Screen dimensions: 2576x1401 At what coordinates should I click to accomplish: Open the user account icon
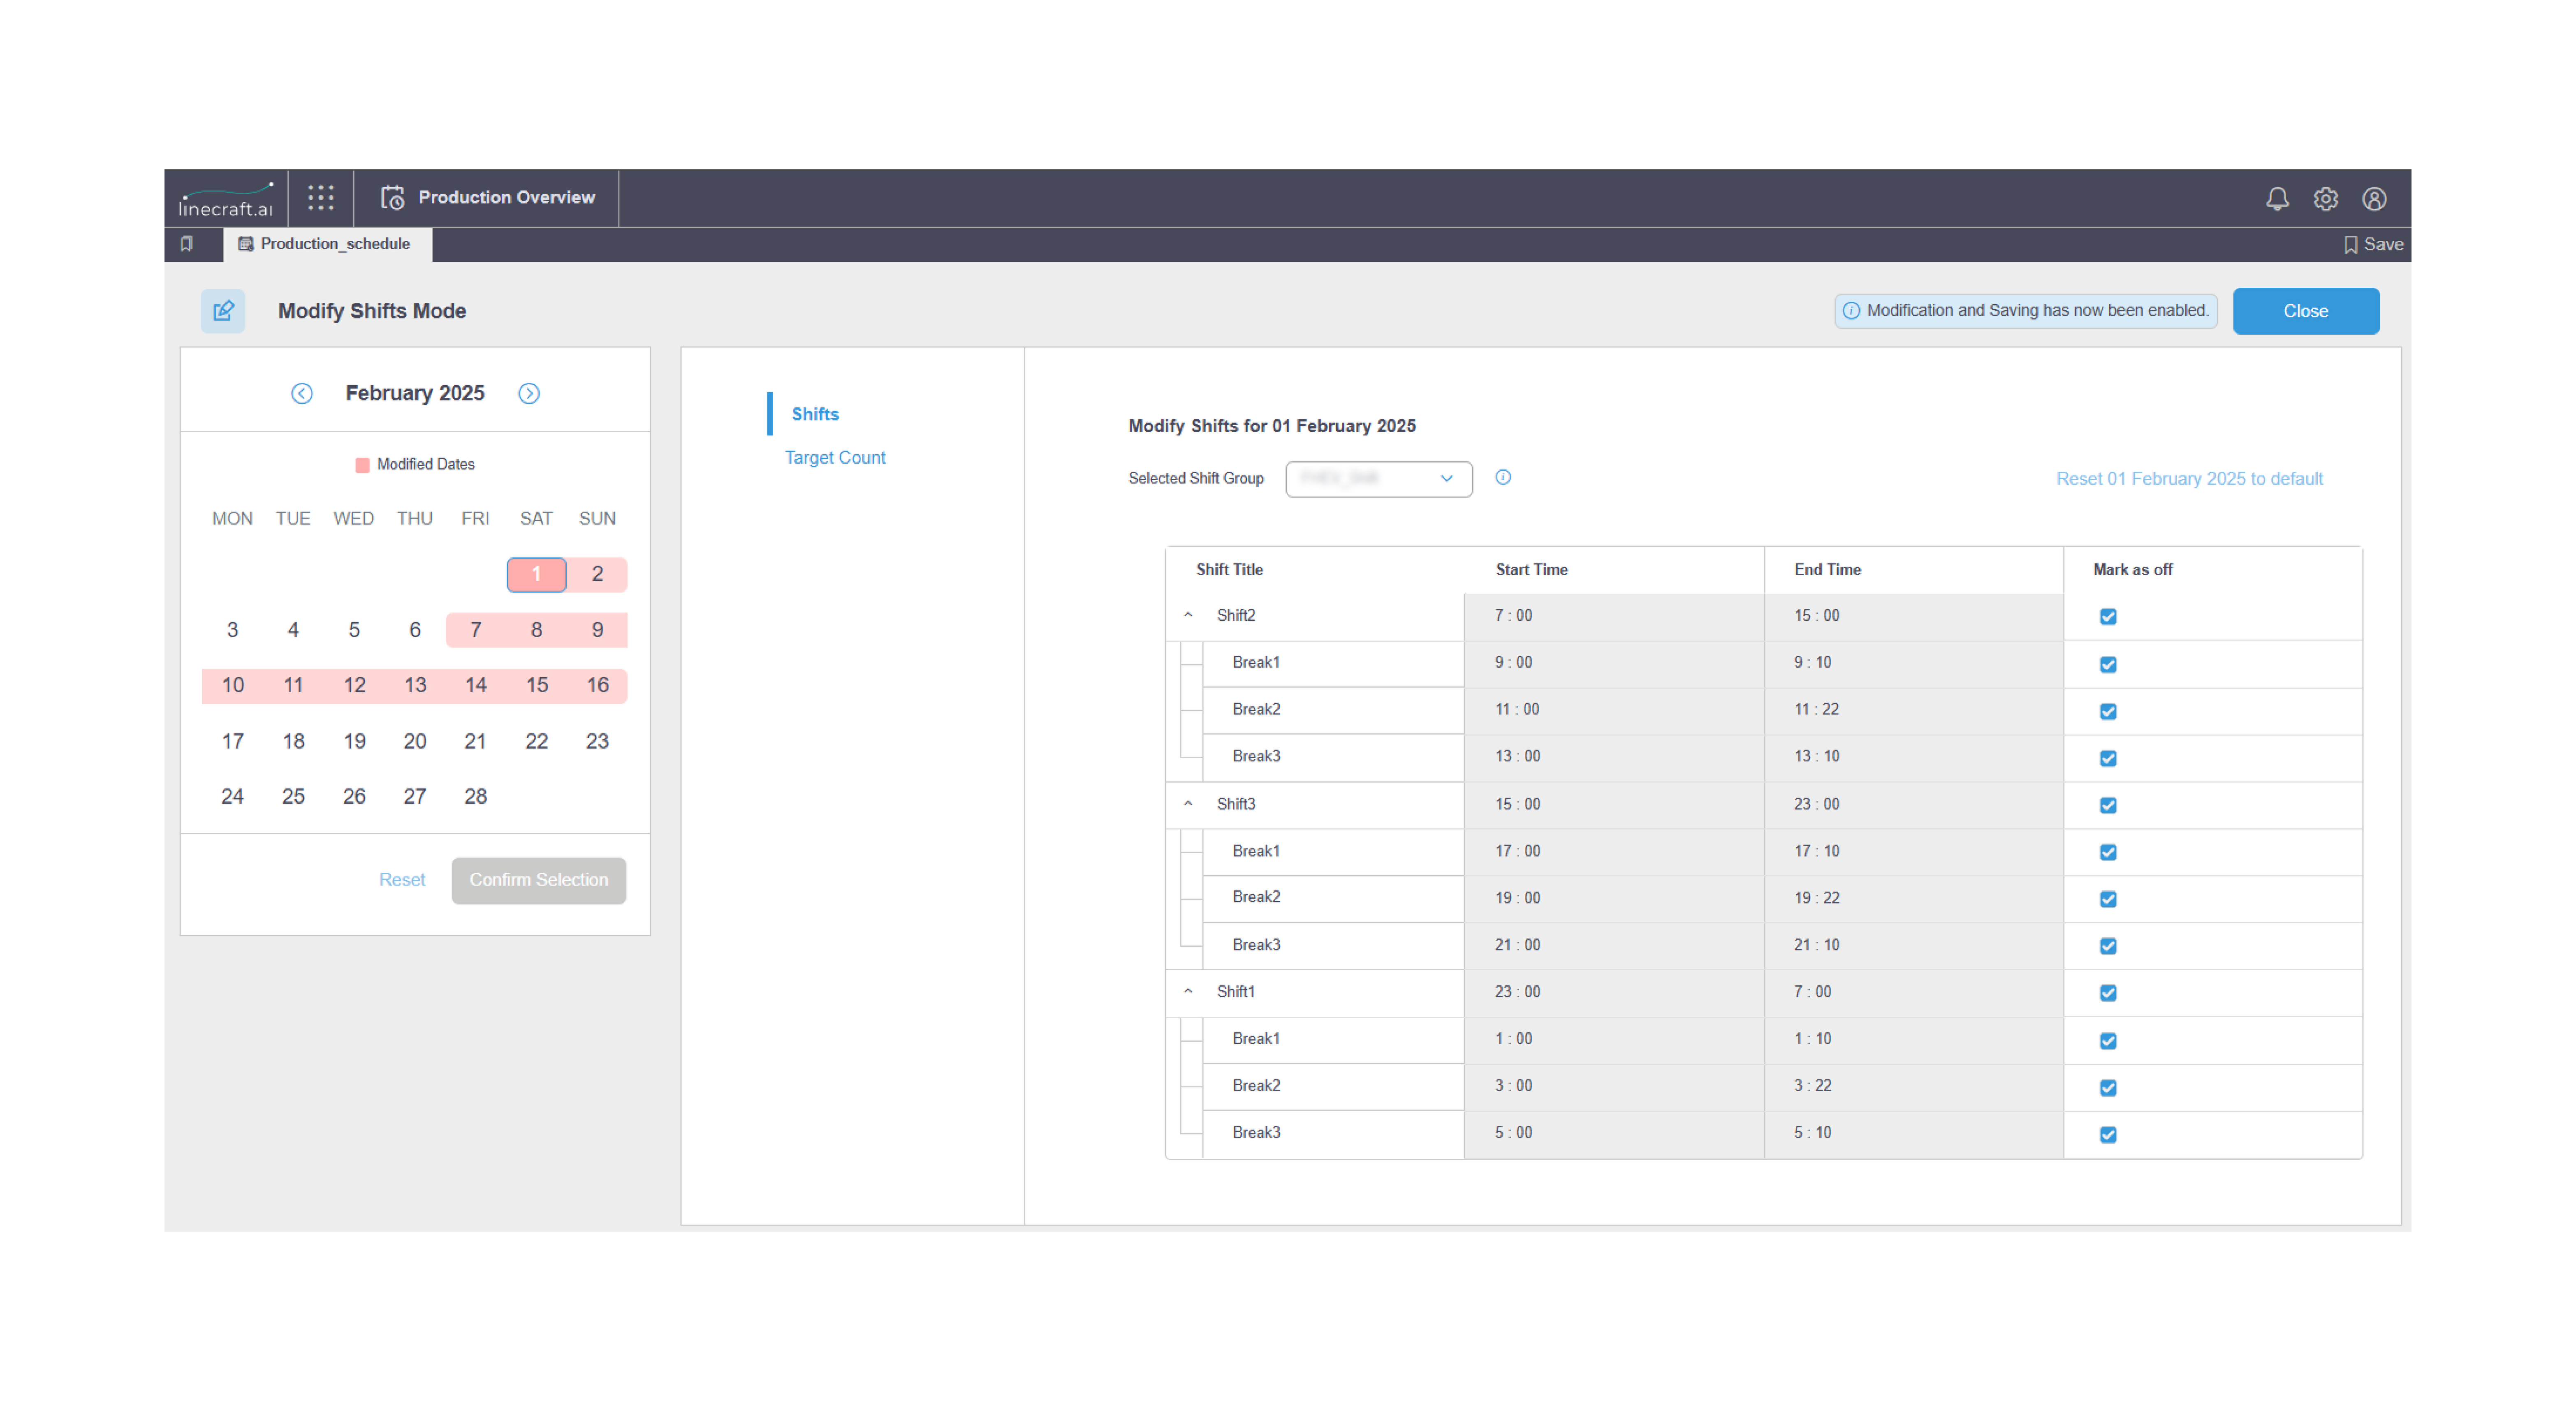tap(2374, 199)
